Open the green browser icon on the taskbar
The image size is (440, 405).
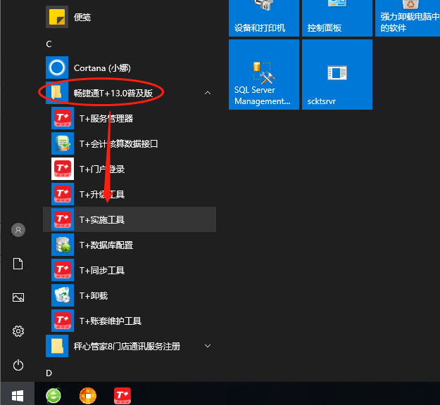(54, 396)
